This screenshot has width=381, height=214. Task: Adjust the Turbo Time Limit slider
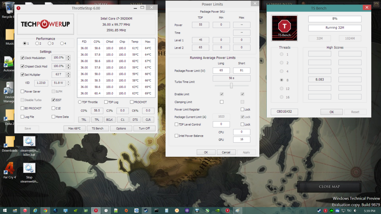pyautogui.click(x=231, y=85)
